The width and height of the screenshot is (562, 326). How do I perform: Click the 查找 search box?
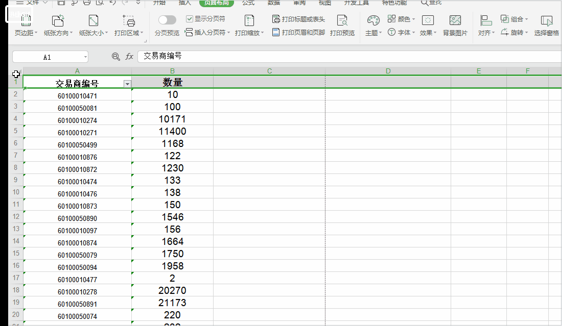coord(431,3)
